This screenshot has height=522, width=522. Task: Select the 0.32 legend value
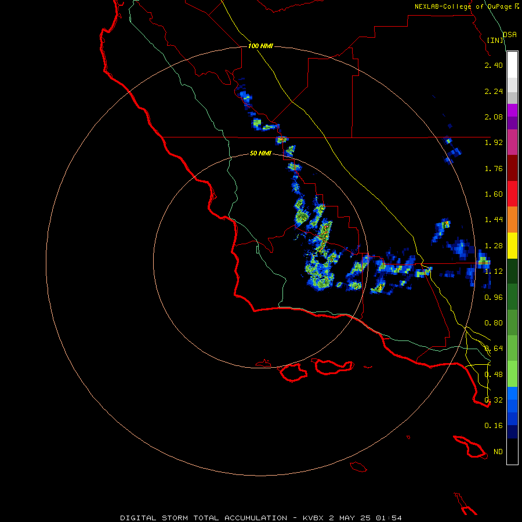(x=494, y=400)
